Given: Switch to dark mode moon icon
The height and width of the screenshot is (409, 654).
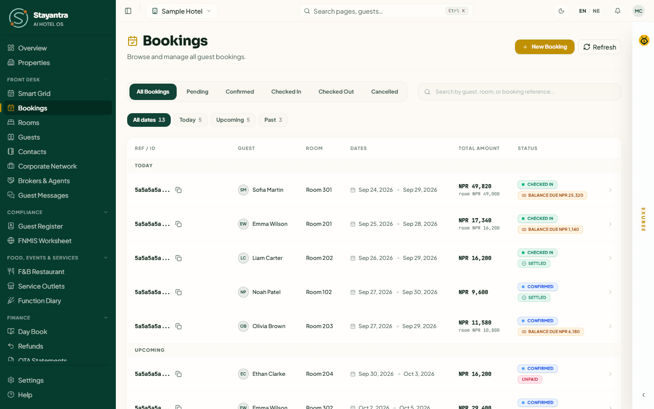Looking at the screenshot, I should [x=561, y=11].
